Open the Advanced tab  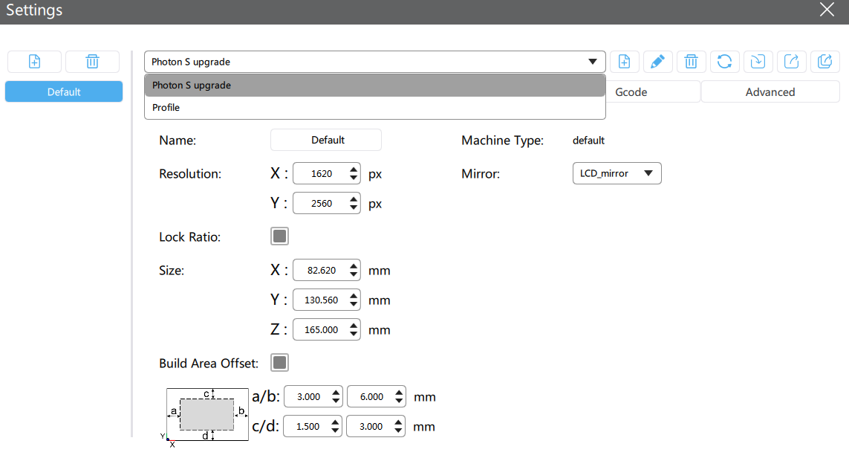tap(770, 92)
